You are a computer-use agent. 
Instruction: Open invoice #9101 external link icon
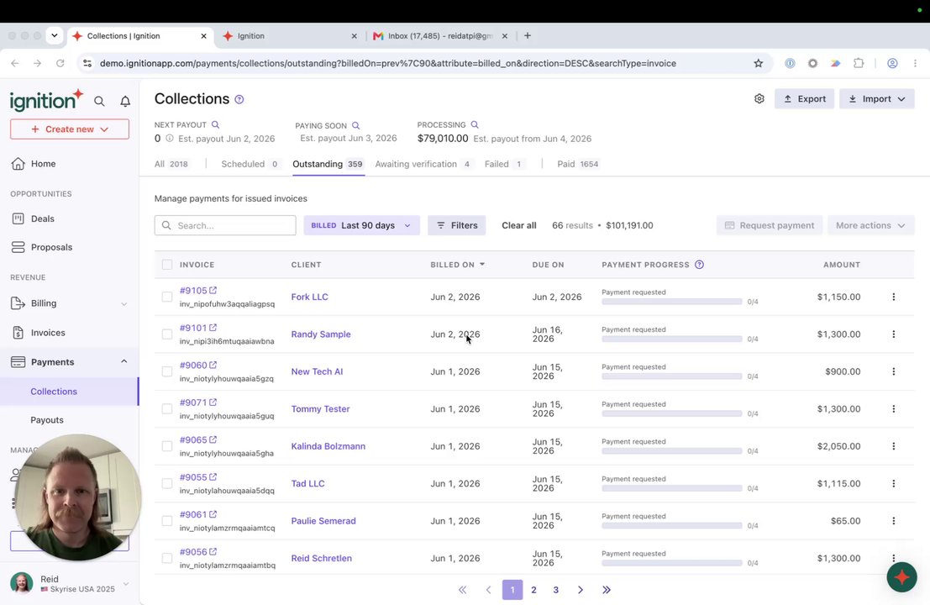[213, 328]
